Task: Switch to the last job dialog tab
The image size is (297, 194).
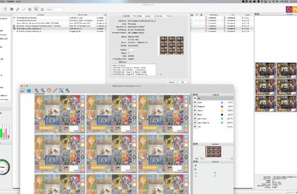Action: [x=169, y=16]
